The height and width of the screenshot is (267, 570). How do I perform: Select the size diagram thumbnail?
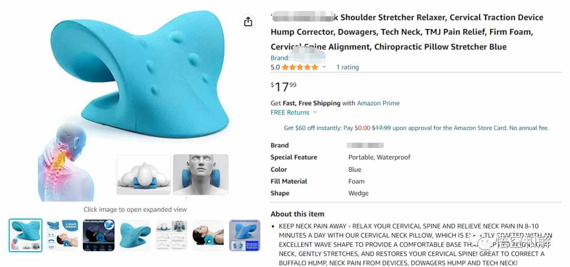point(172,235)
